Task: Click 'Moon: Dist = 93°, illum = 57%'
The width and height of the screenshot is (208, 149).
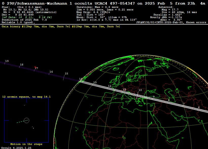Action: [x=101, y=17]
